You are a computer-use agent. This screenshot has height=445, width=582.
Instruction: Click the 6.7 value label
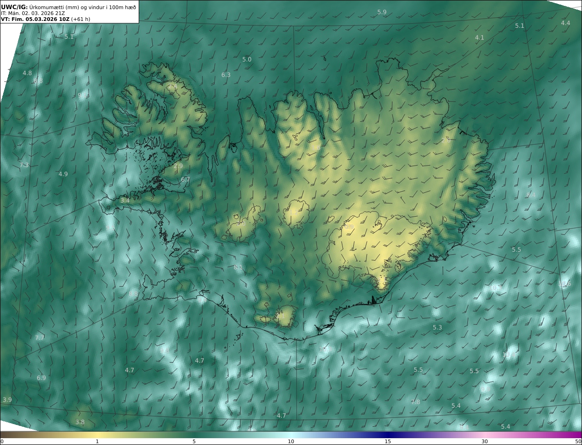click(x=185, y=179)
